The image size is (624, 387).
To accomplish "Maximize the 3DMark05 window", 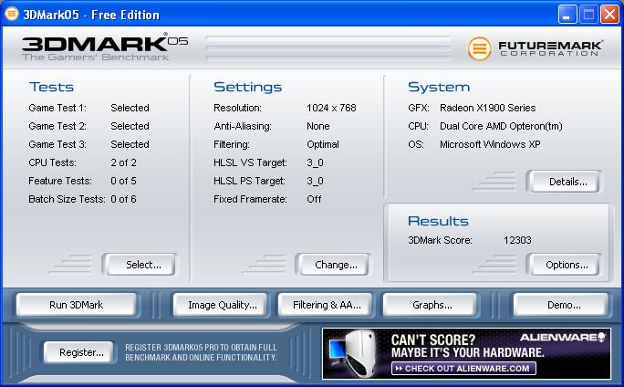I will point(588,15).
